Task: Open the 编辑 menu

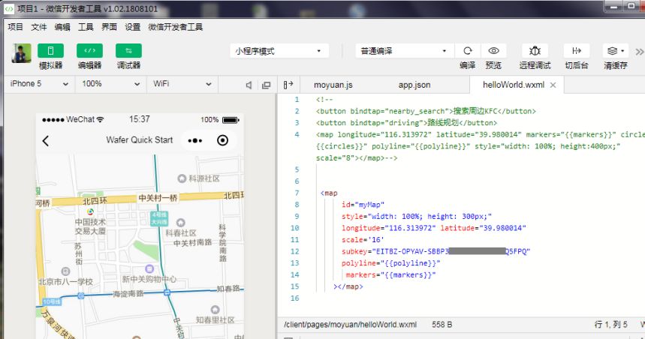Action: tap(62, 27)
